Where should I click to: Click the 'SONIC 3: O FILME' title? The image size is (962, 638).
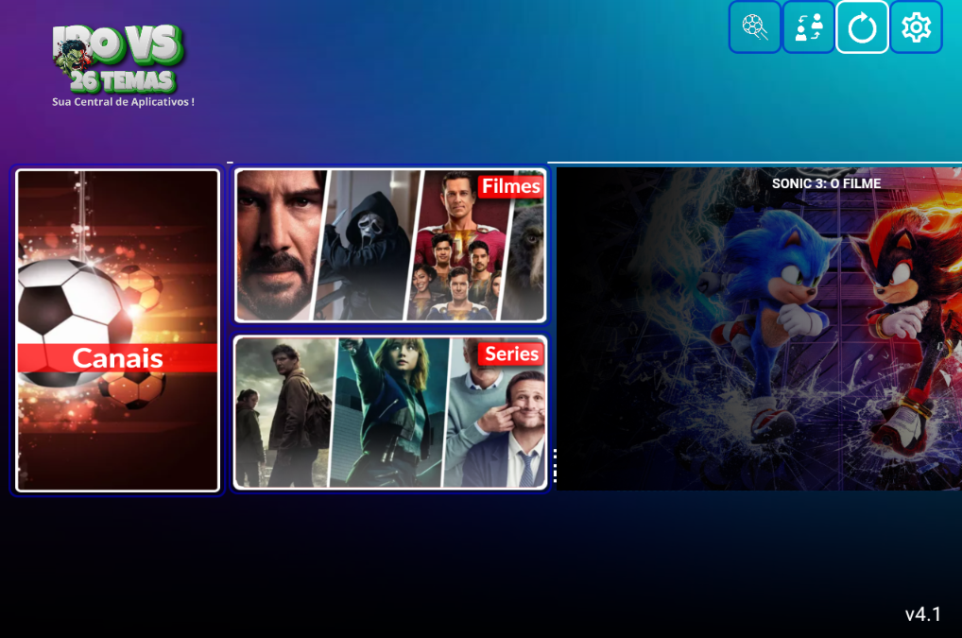pos(826,183)
